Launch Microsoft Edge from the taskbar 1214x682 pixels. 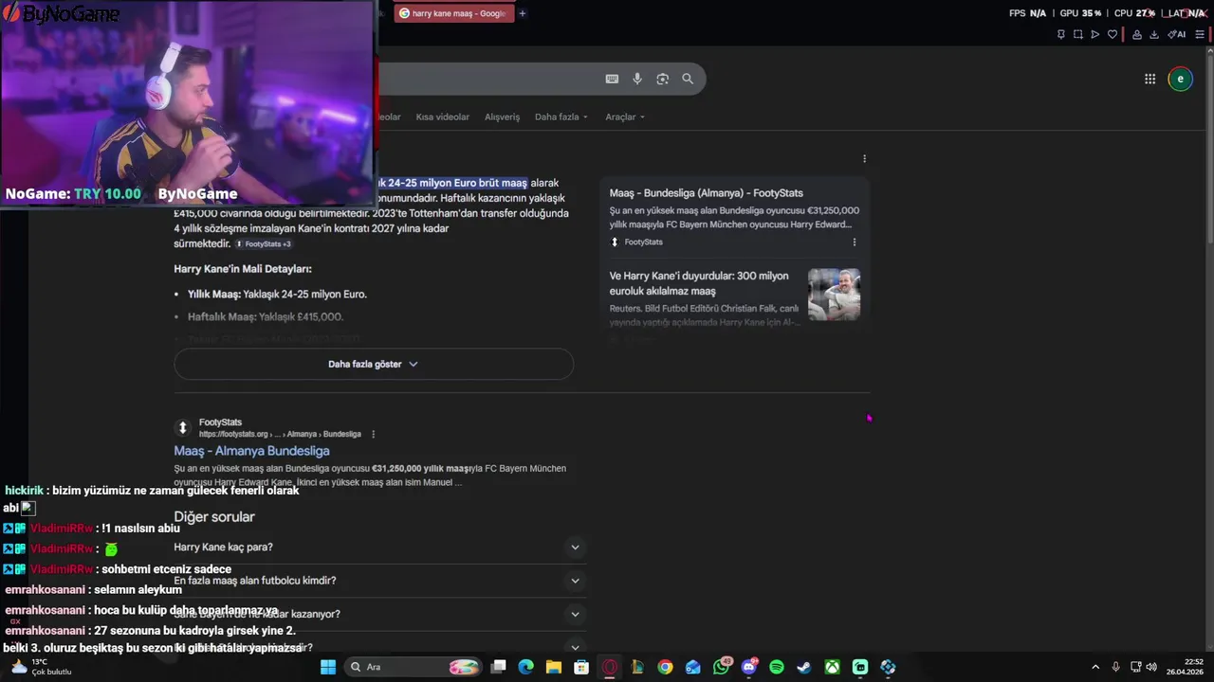point(525,667)
